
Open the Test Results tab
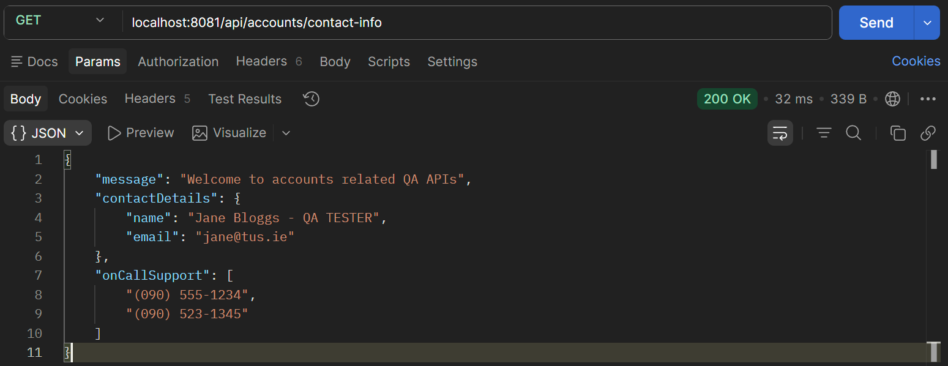point(245,99)
